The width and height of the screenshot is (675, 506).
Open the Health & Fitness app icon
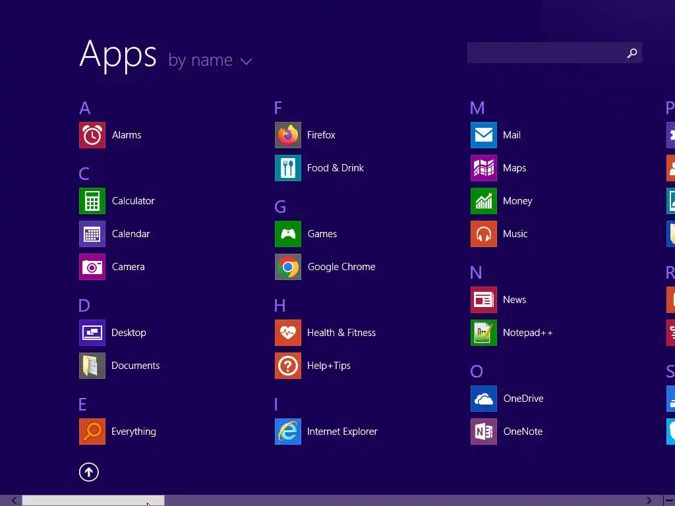pyautogui.click(x=288, y=333)
